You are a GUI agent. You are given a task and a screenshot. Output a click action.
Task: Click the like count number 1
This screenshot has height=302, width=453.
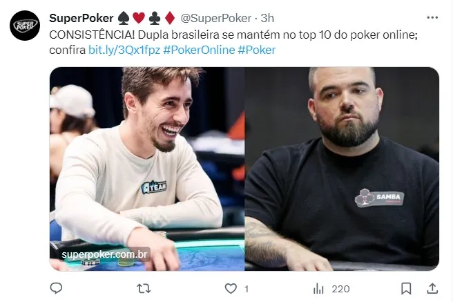click(x=247, y=289)
